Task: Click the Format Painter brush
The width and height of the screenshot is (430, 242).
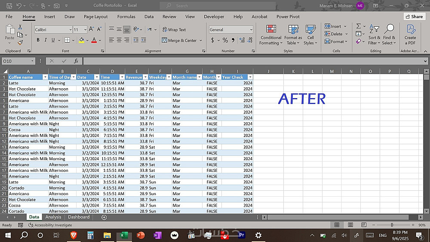Action: [20, 43]
